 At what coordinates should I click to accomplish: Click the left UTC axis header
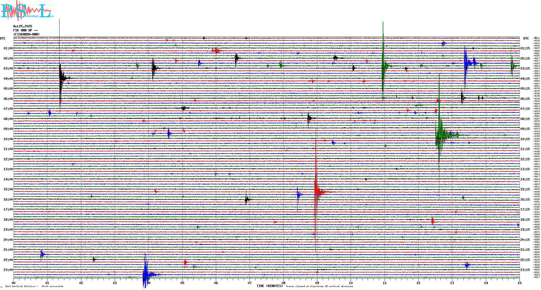[3, 38]
